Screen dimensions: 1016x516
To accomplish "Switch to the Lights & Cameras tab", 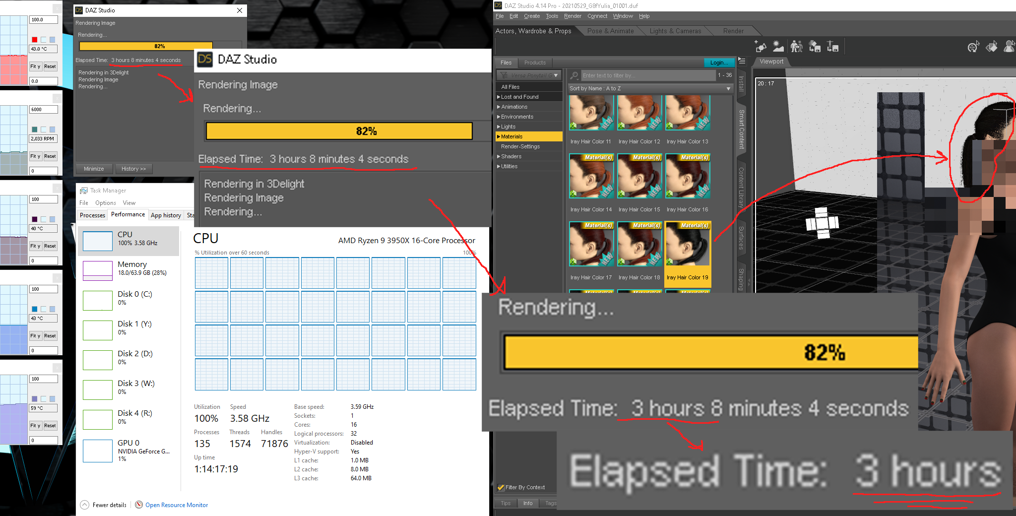I will pyautogui.click(x=675, y=31).
